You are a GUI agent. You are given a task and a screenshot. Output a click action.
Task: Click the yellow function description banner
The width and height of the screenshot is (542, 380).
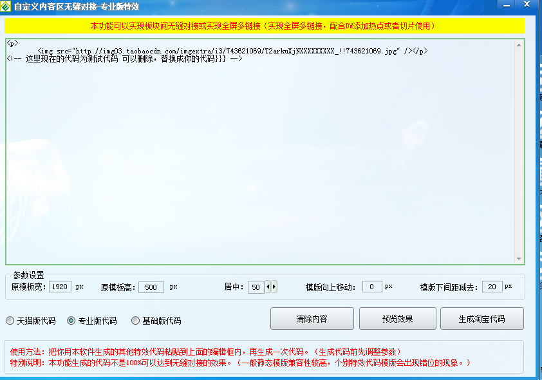click(x=265, y=26)
